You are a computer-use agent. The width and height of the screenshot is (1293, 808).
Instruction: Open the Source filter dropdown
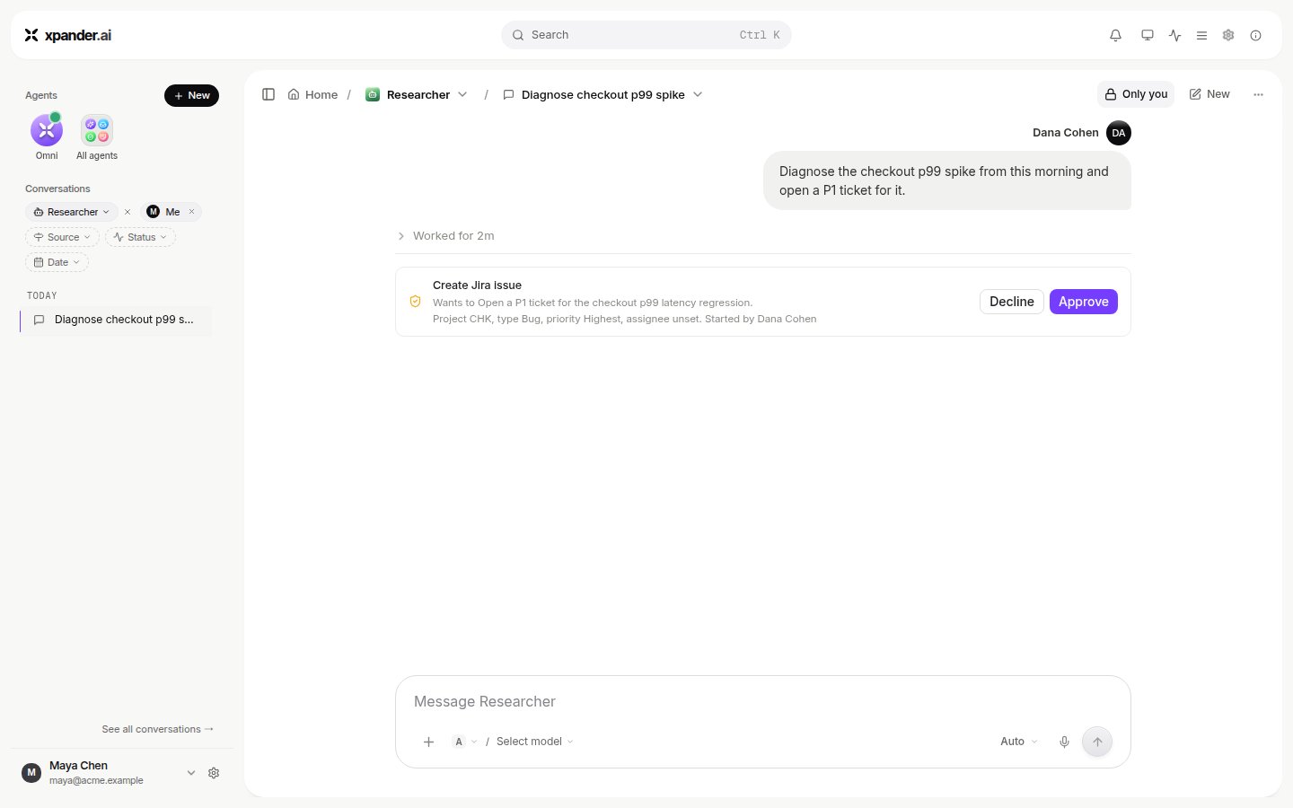pyautogui.click(x=63, y=237)
